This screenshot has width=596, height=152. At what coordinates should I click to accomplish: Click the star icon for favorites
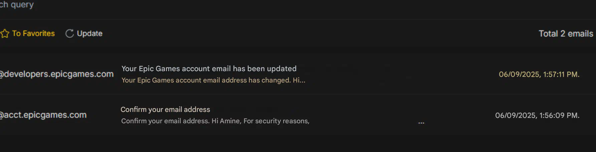pos(5,33)
